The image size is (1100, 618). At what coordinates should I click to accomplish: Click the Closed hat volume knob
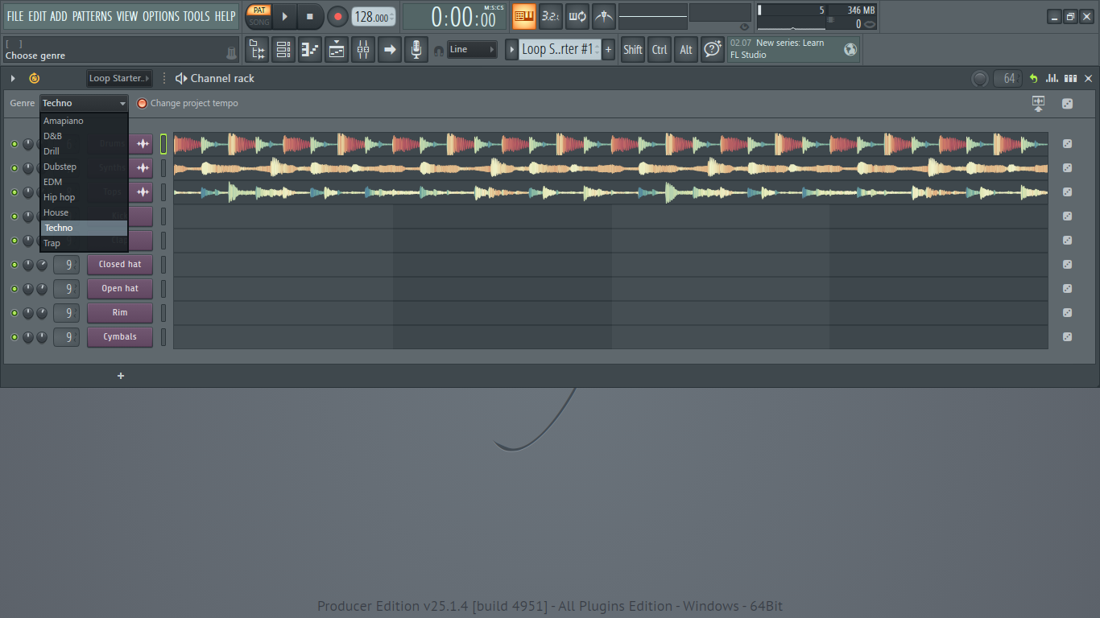(x=42, y=265)
